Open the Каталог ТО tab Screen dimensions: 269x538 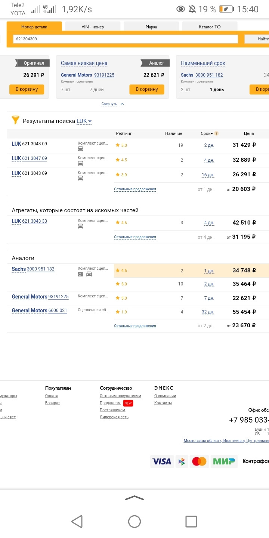(210, 27)
